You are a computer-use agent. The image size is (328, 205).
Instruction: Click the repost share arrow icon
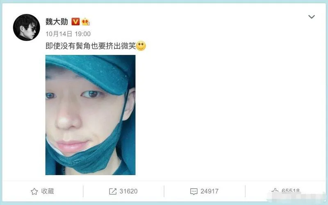click(113, 191)
